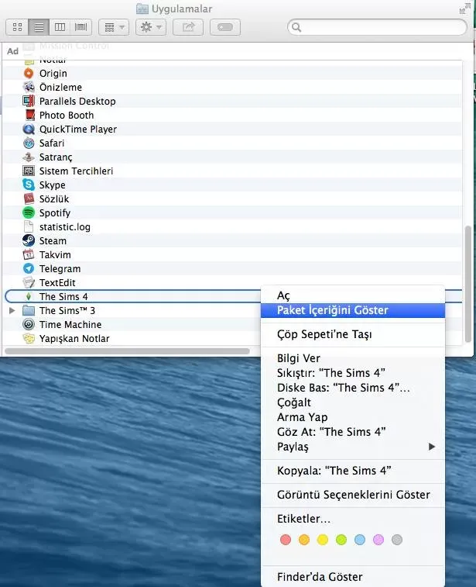This screenshot has height=587, width=476.
Task: Switch Finder to Cover Flow view
Action: 80,27
